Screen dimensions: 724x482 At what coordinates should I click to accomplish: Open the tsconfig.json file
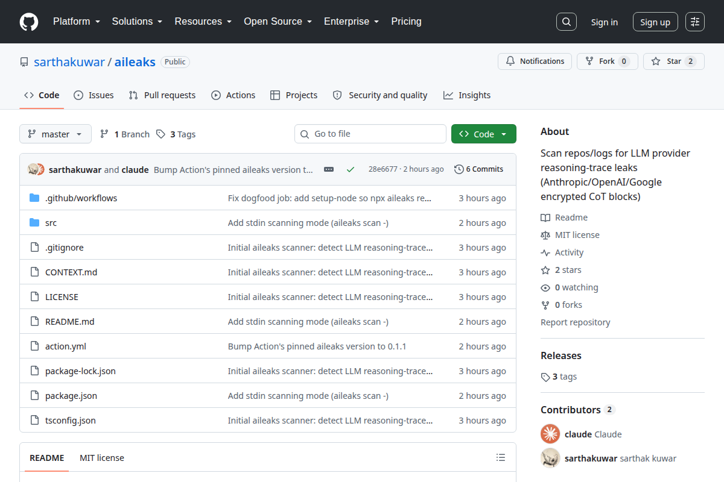pos(71,421)
